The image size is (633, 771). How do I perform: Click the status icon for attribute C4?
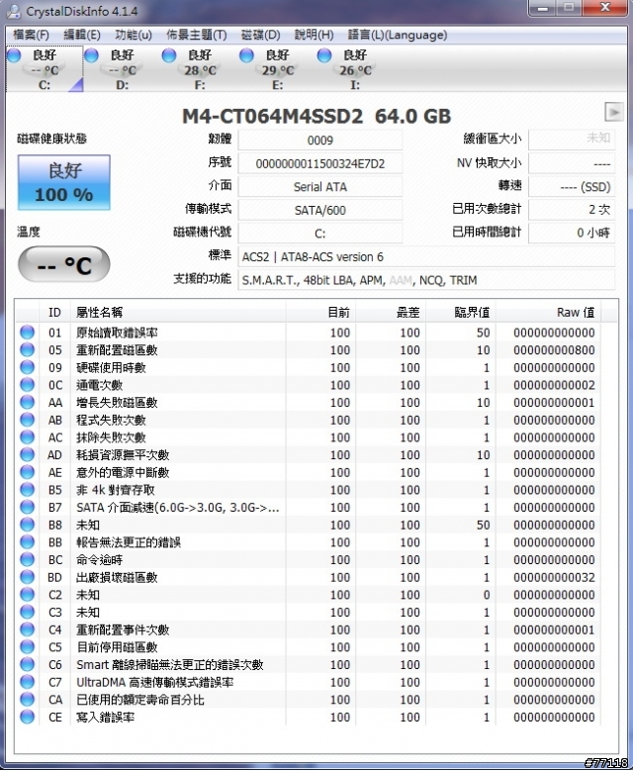pos(27,629)
